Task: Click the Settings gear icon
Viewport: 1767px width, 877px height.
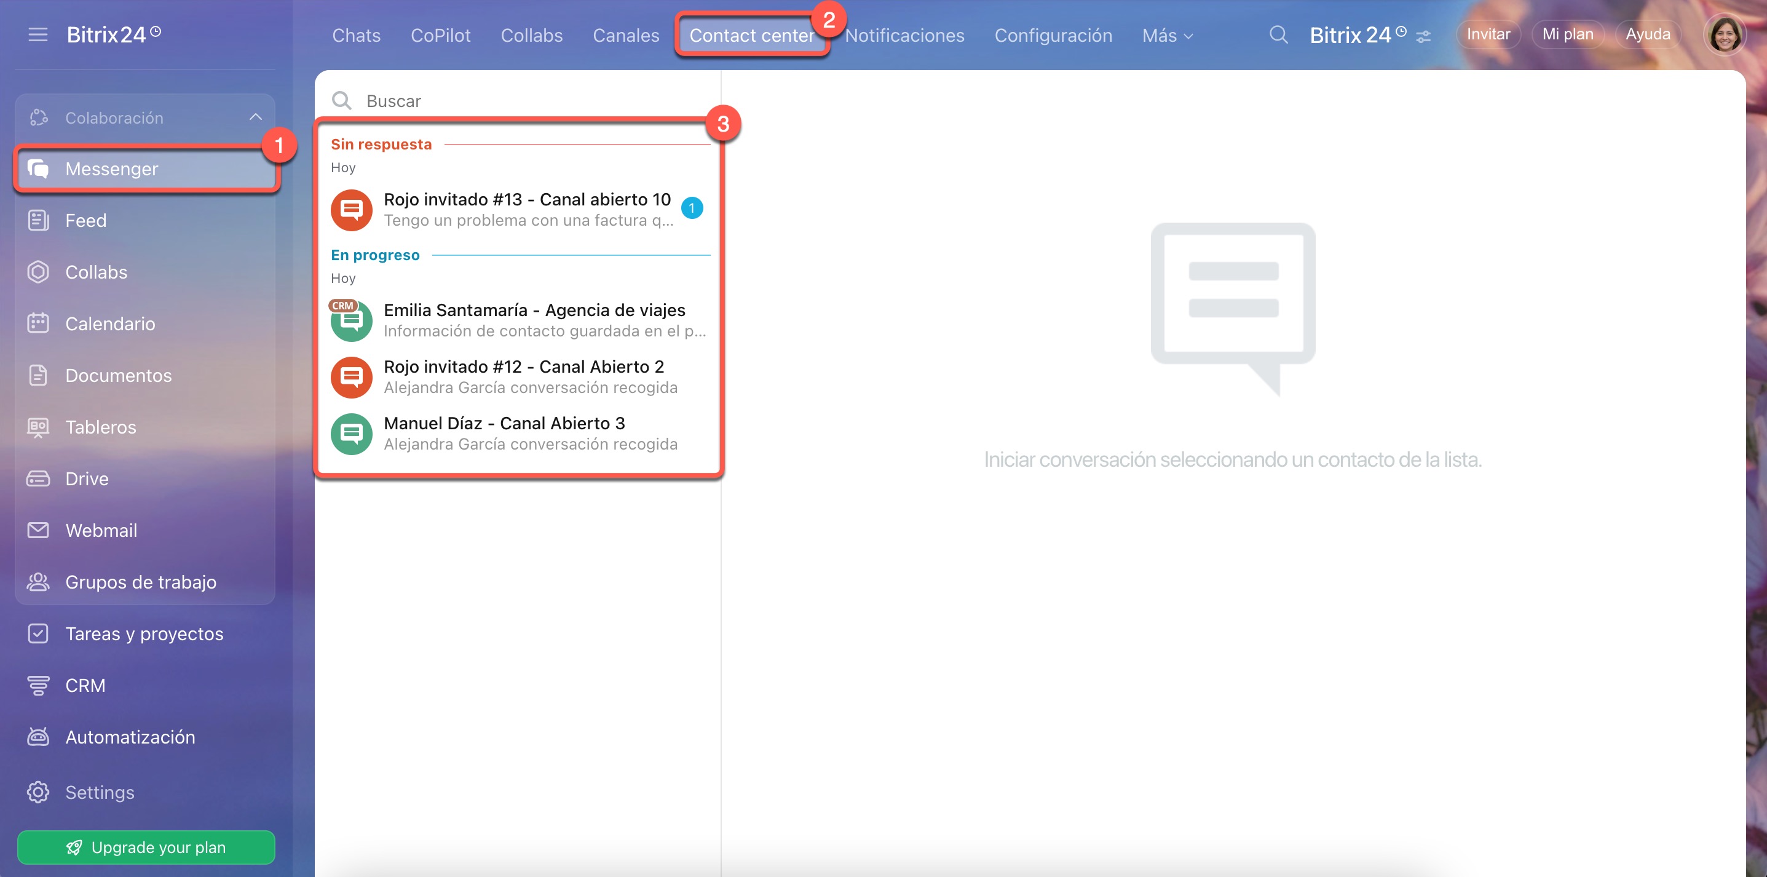Action: point(38,792)
